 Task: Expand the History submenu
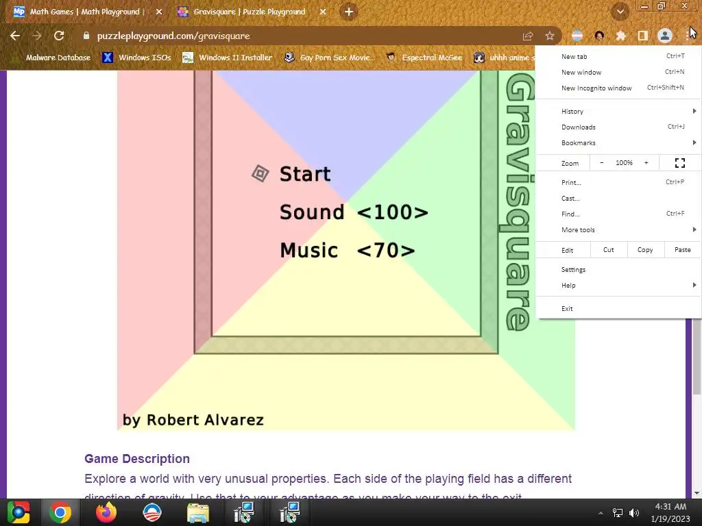pos(618,112)
